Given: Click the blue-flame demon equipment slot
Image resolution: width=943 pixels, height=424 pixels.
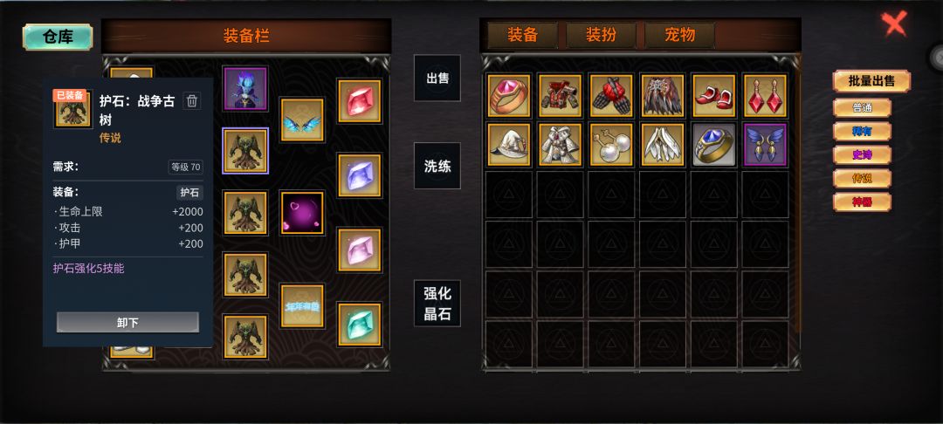Looking at the screenshot, I should click(245, 88).
